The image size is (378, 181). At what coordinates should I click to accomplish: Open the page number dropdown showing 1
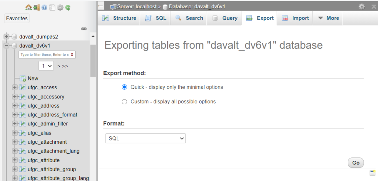pos(46,66)
